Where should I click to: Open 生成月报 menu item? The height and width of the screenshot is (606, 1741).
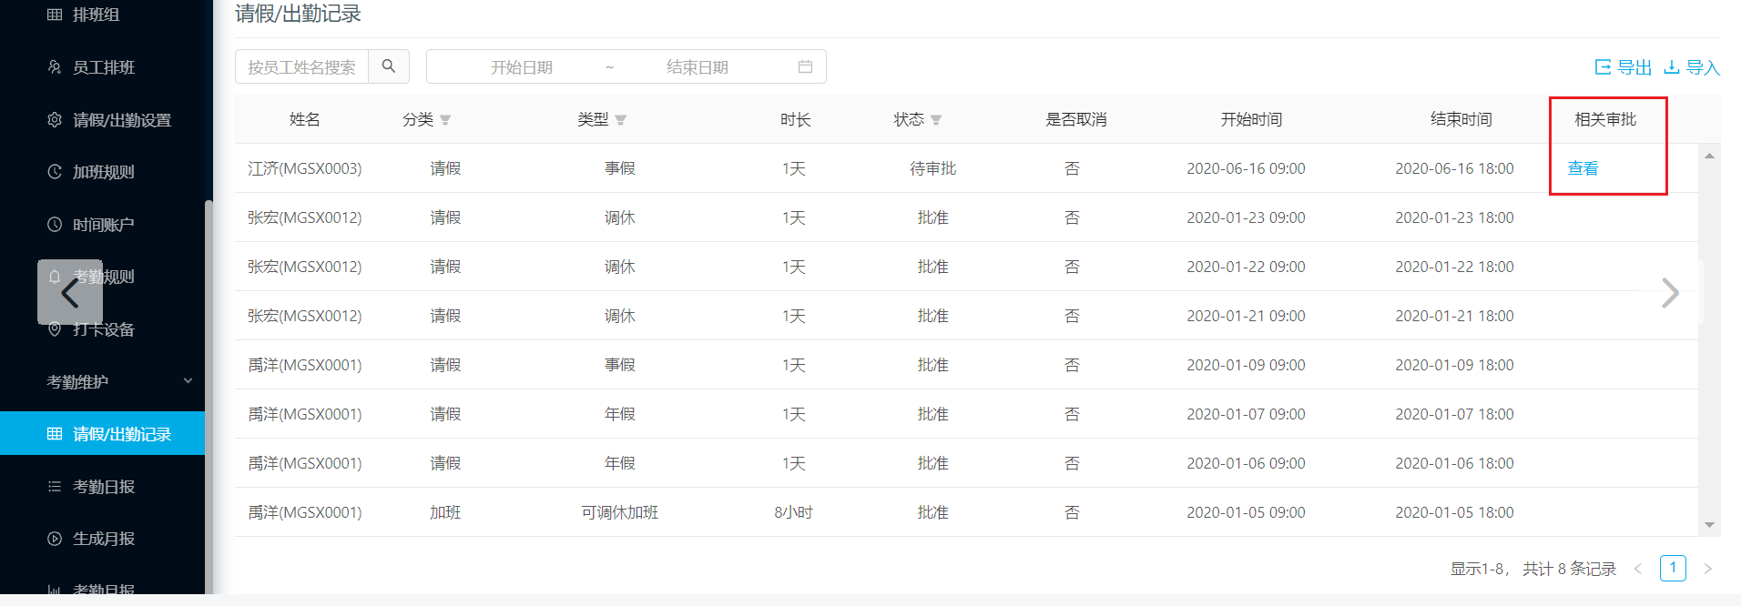(102, 539)
